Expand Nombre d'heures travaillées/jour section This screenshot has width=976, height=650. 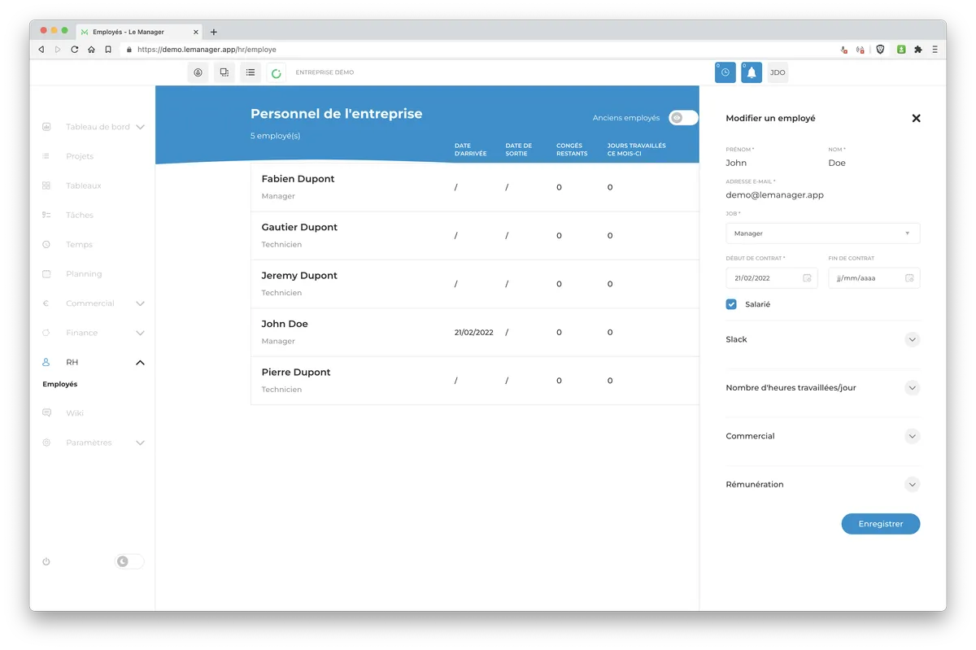tap(912, 388)
